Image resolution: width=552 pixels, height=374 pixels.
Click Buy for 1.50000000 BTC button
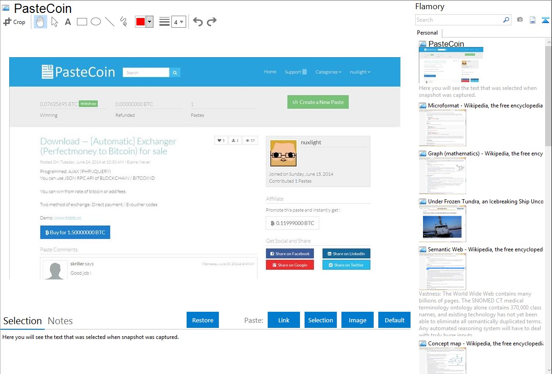pos(75,232)
